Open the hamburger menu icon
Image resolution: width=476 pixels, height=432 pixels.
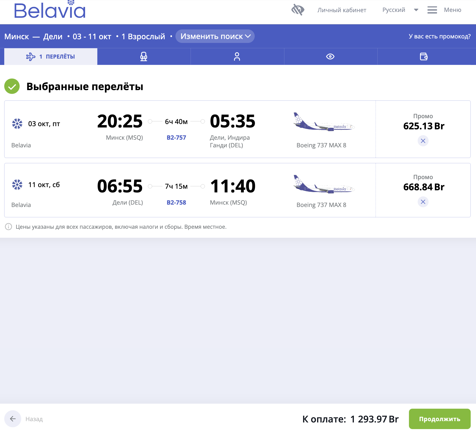coord(432,10)
